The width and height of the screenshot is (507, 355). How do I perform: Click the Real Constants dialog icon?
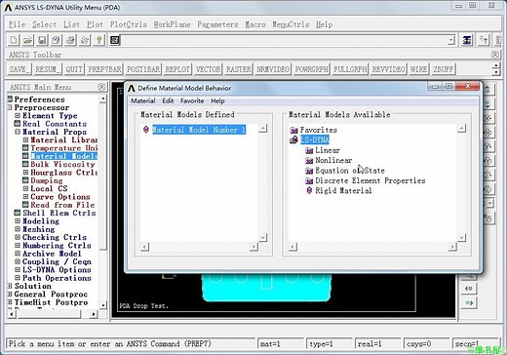pos(18,124)
